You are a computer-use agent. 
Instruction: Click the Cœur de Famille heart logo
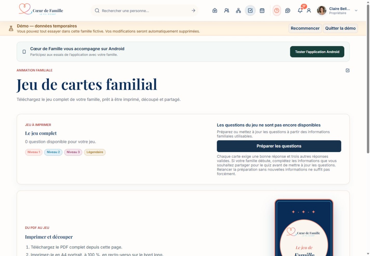click(41, 9)
